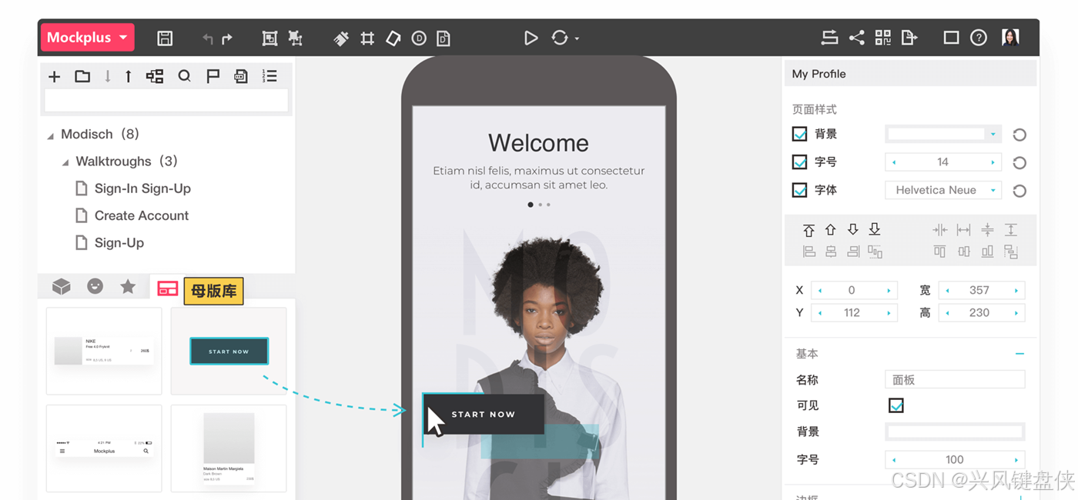Viewport: 1078px width, 500px height.
Task: Decrease page 字号 value 14
Action: pos(894,162)
